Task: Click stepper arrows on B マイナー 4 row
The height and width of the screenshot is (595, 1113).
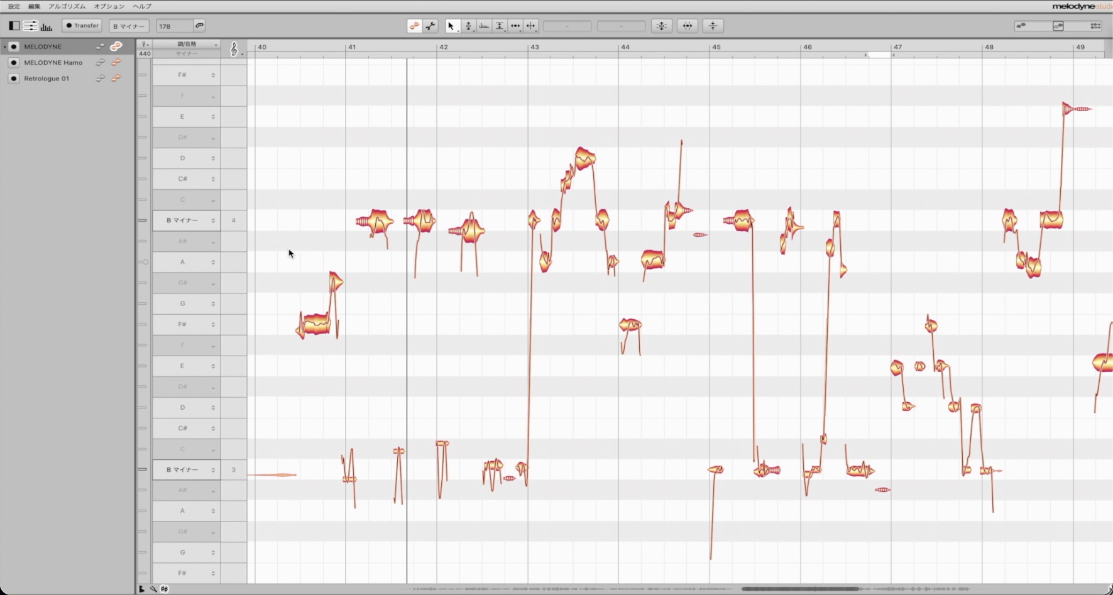Action: [213, 221]
